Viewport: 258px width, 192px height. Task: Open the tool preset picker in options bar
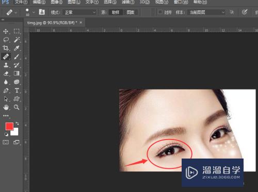tap(11, 12)
